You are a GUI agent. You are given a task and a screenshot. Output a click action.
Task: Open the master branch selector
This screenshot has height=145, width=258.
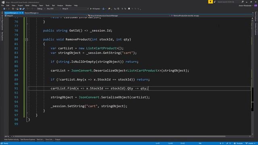[250, 143]
